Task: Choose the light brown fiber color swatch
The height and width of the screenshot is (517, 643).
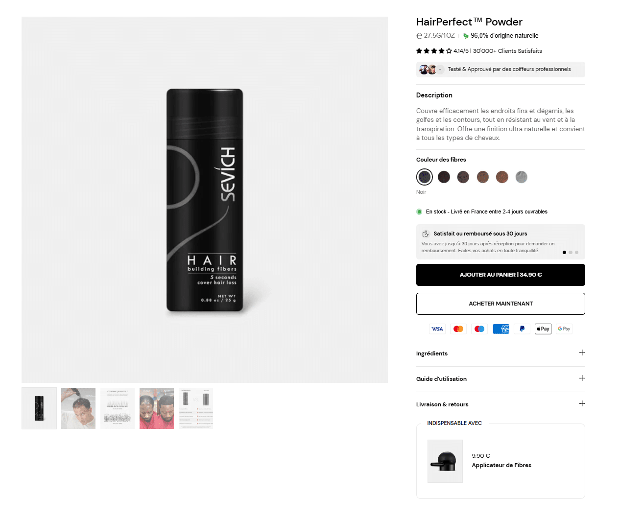Action: [502, 177]
